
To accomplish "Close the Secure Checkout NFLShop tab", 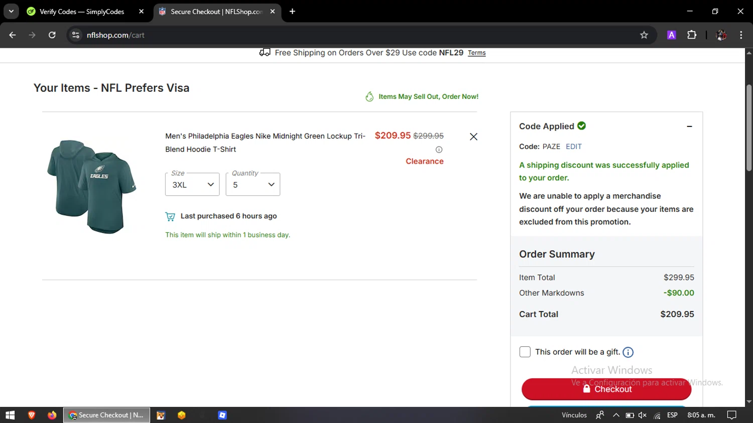I will [273, 11].
